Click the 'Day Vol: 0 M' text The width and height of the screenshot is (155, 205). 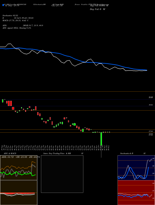point(97,9)
